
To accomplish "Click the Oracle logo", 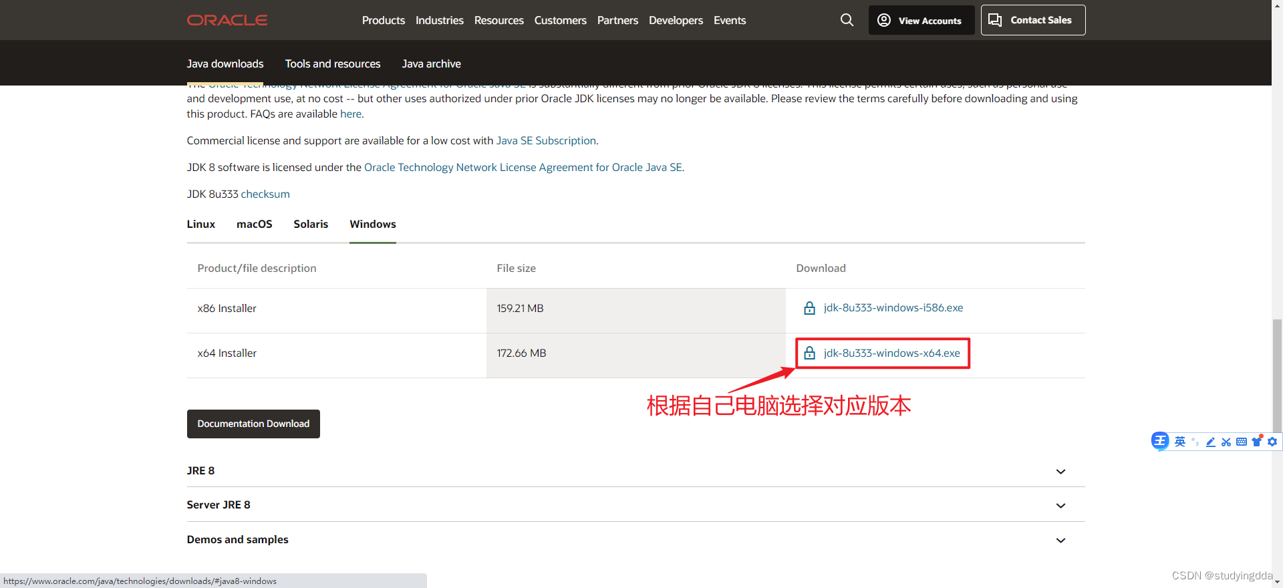I will pos(227,20).
